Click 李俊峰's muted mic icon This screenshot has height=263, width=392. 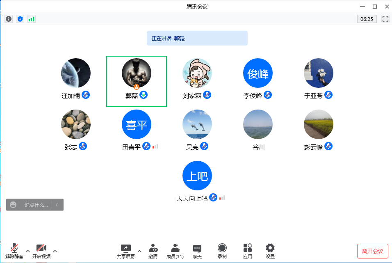click(x=268, y=95)
